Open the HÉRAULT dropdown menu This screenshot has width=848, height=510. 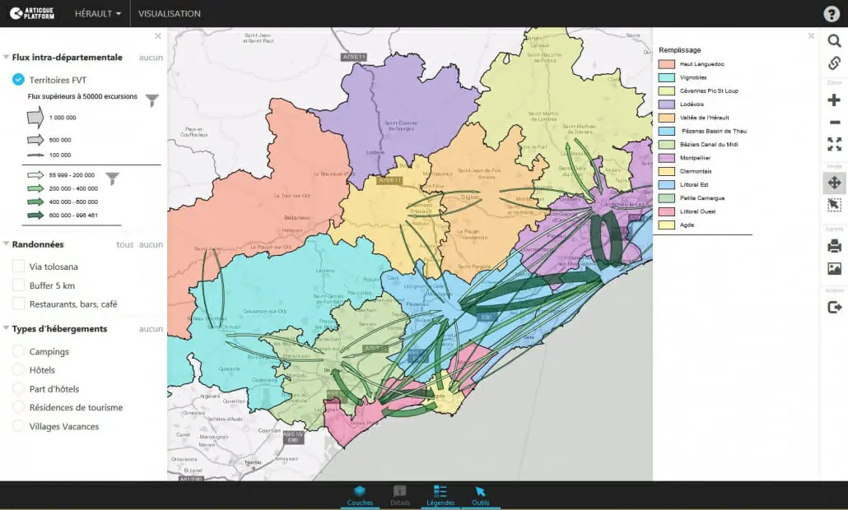97,14
